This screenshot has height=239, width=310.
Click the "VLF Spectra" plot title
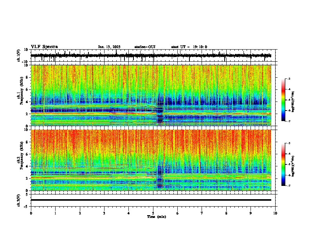pyautogui.click(x=44, y=47)
